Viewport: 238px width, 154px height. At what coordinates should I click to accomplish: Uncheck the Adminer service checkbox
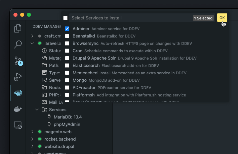pos(67,28)
